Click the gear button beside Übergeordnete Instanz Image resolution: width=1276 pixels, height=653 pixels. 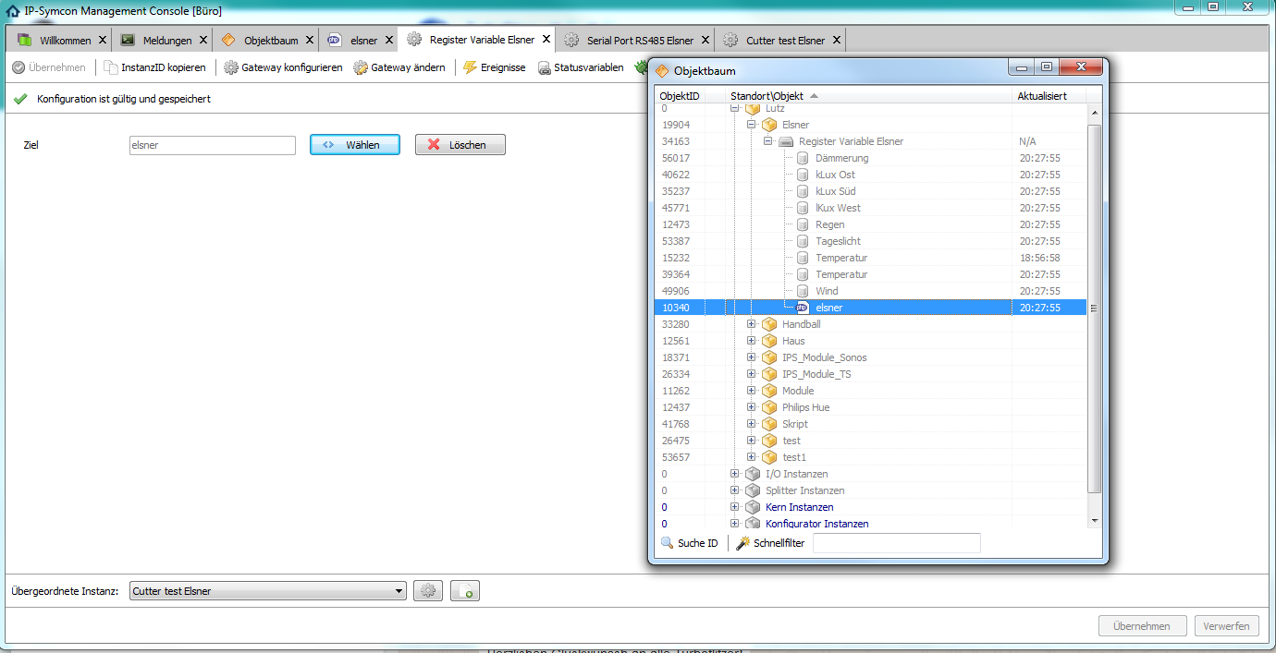(428, 591)
